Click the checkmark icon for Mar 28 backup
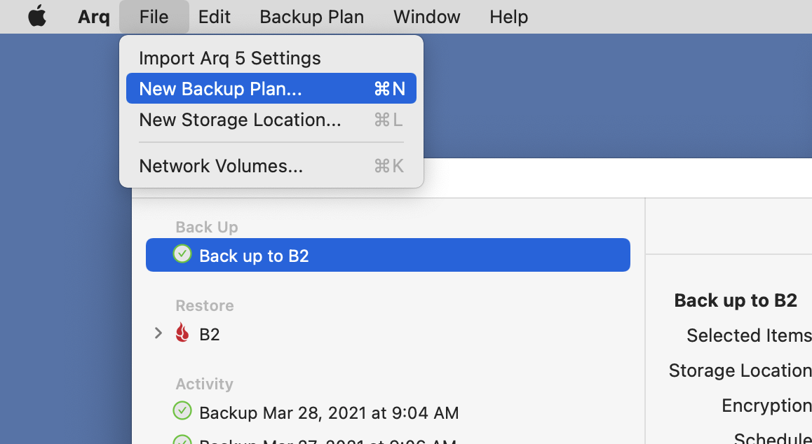812x444 pixels. [182, 411]
